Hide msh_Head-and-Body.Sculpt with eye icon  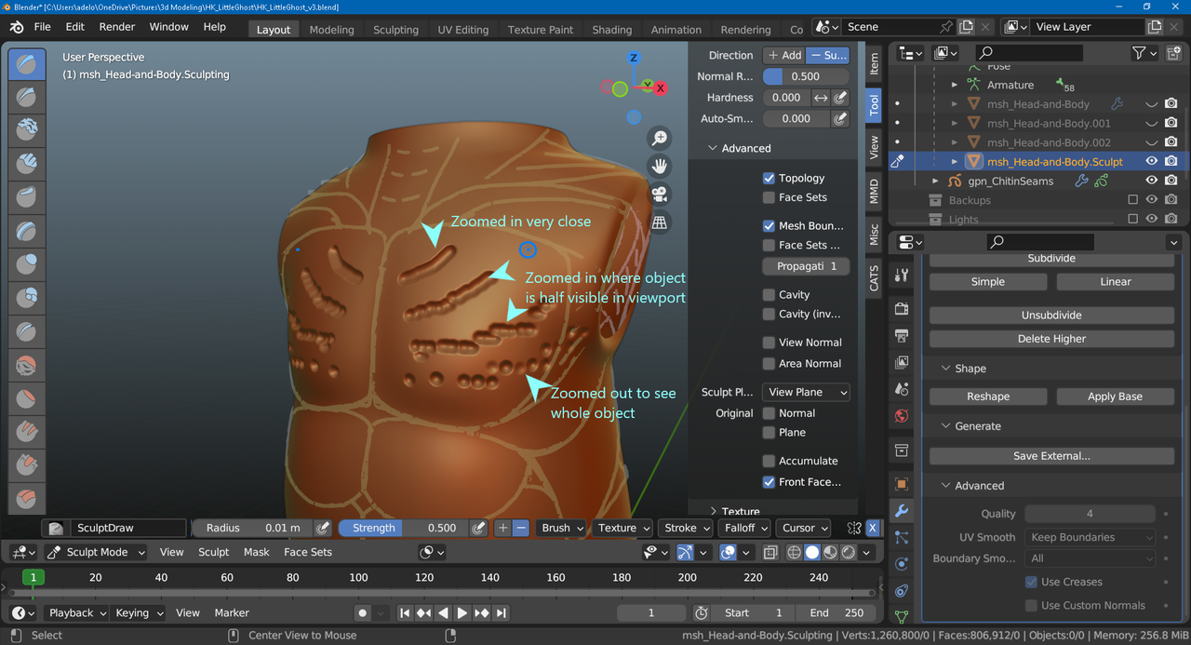pyautogui.click(x=1151, y=161)
